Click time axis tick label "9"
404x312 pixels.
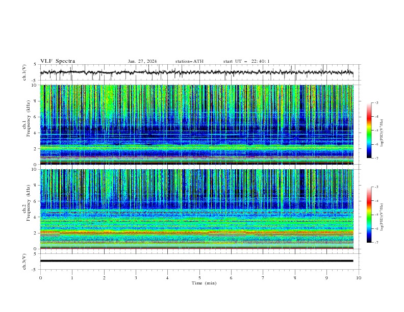(x=326, y=278)
